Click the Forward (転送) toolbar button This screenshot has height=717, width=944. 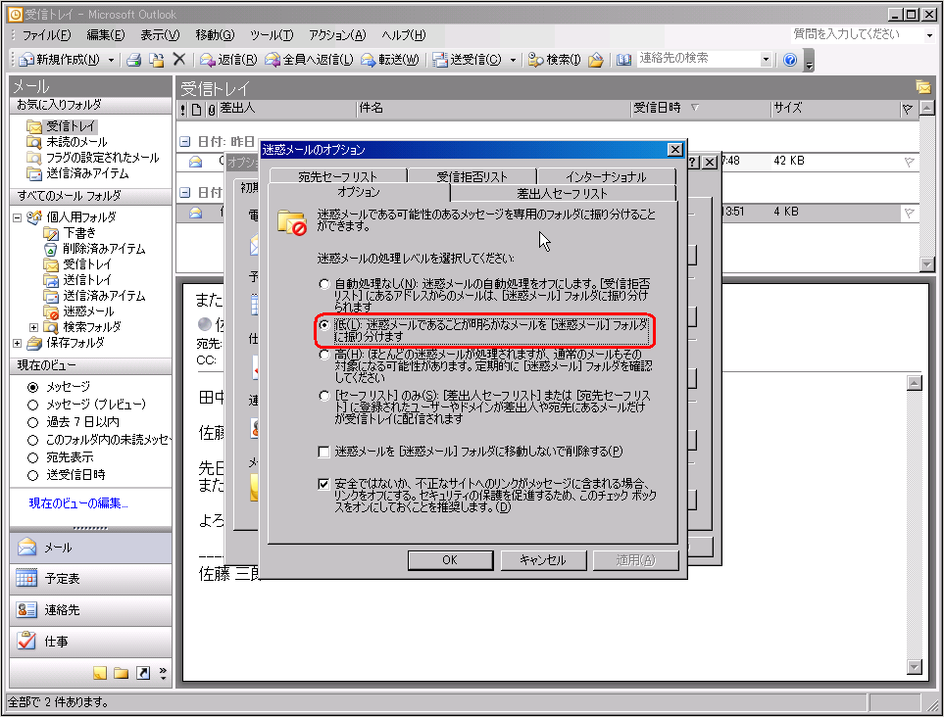click(x=389, y=60)
